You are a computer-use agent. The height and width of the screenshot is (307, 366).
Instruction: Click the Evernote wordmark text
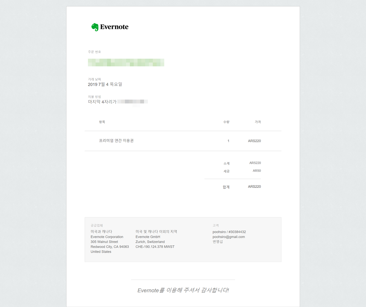pos(114,27)
